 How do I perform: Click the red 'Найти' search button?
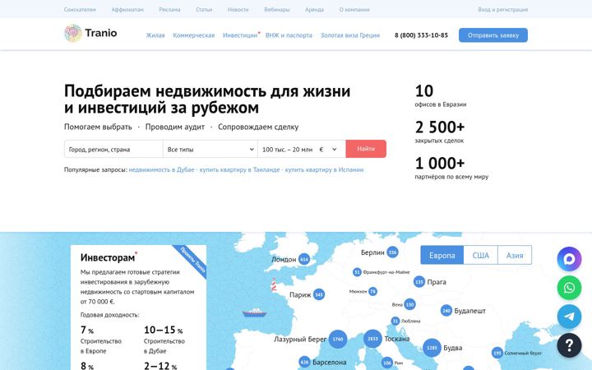click(x=366, y=149)
